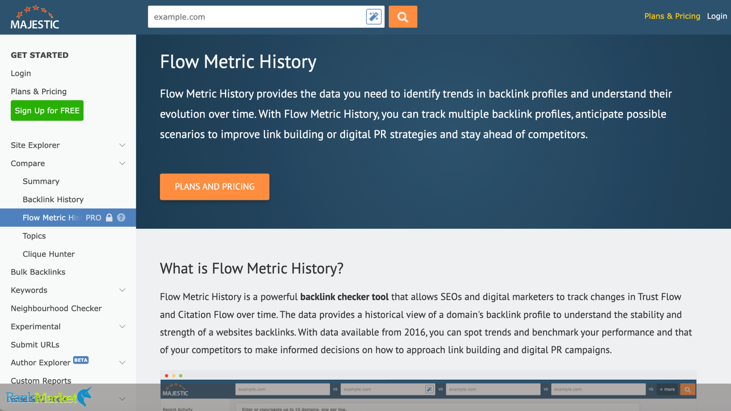Click the Flow Metric History page heading

tap(238, 62)
